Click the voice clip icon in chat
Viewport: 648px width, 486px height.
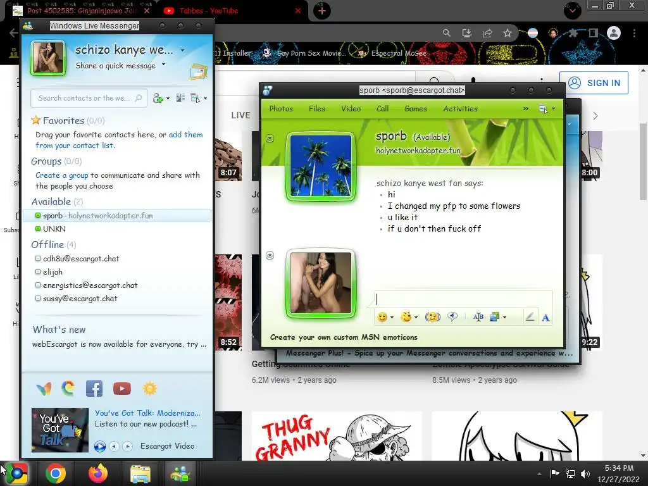(x=452, y=317)
